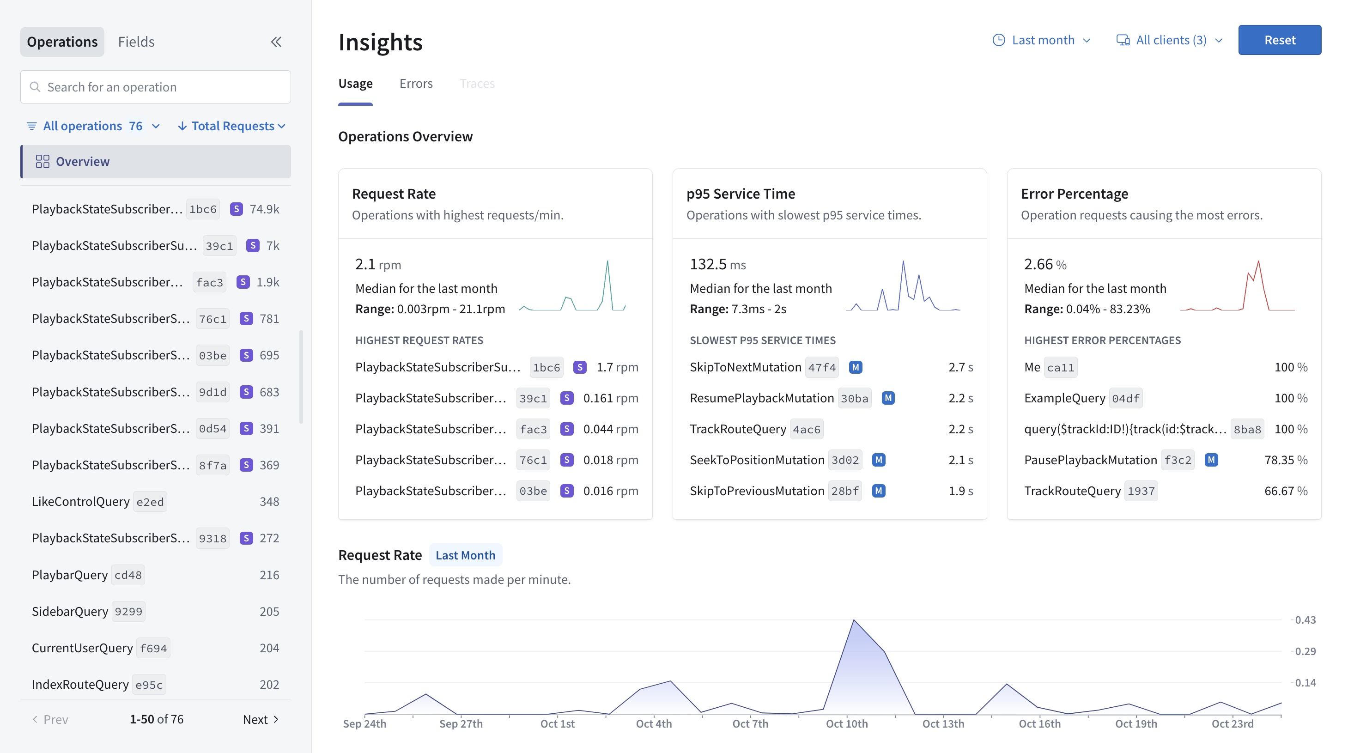Collapse the sidebar with the double-chevron icon
This screenshot has height=753, width=1348.
[x=276, y=41]
